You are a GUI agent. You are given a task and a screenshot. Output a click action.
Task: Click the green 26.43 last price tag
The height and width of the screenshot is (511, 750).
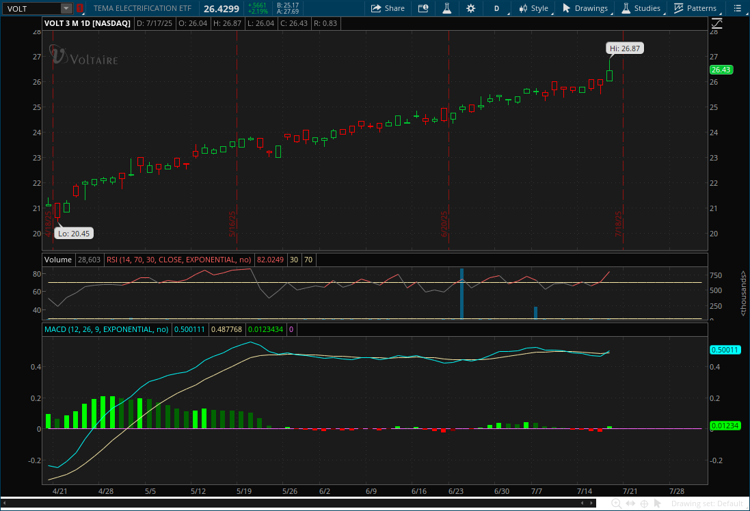(x=721, y=70)
